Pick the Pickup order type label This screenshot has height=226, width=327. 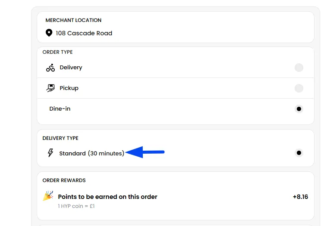69,88
